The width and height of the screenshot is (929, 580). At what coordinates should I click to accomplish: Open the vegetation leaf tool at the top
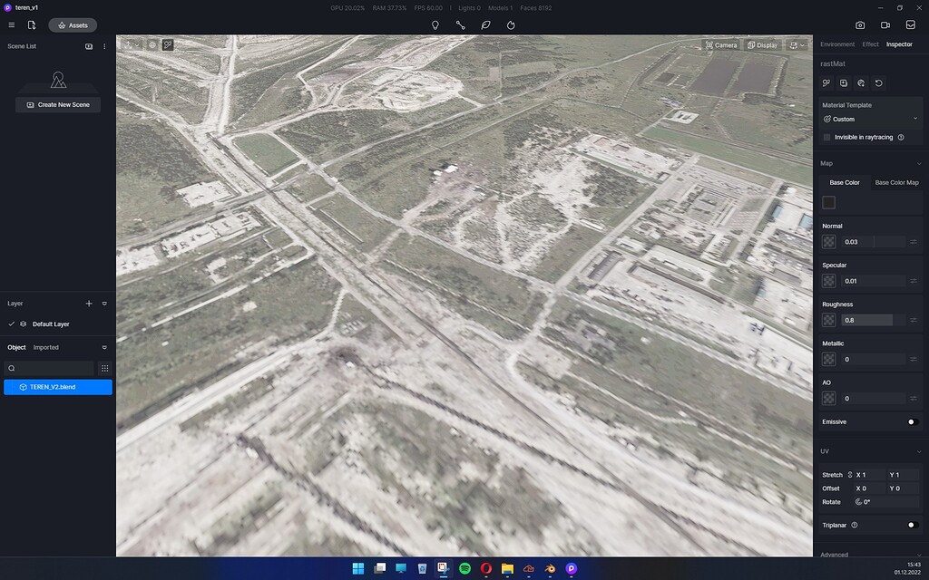485,25
